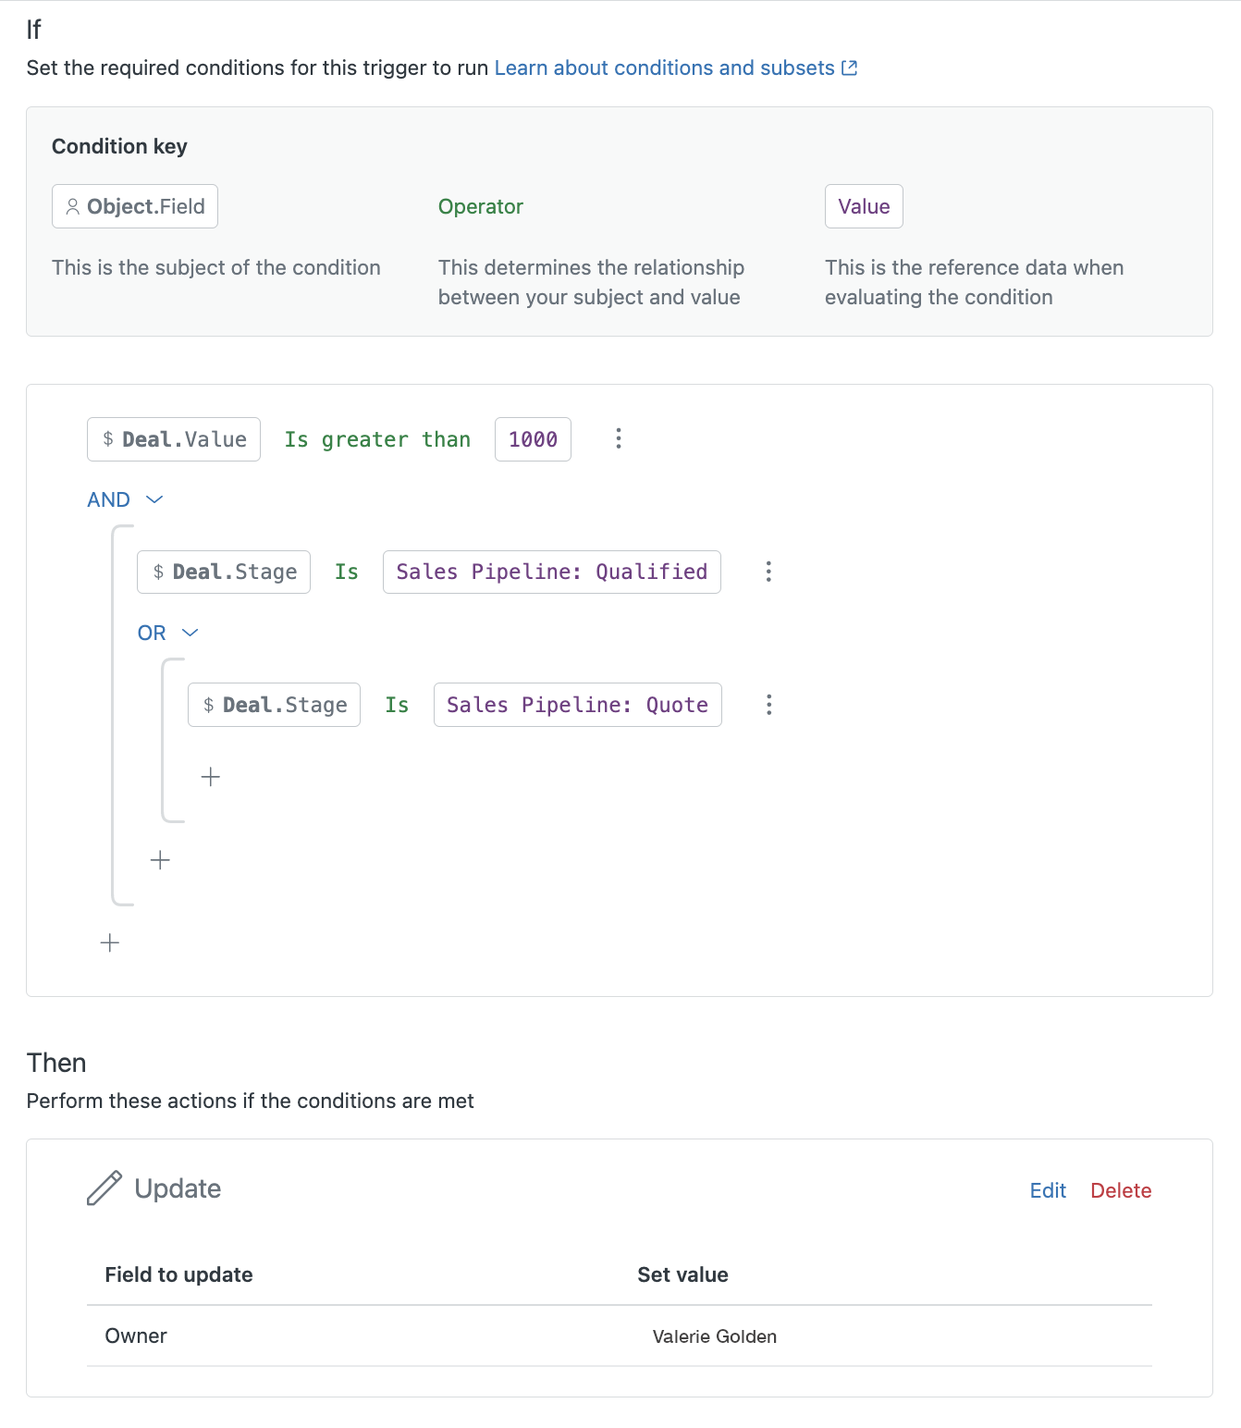Select the Deal.Value field chip

(x=174, y=439)
